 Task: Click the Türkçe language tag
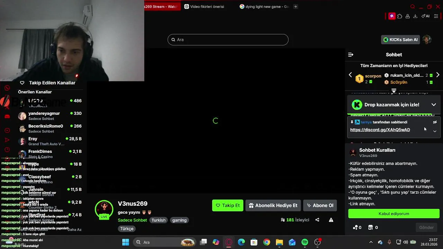coord(127,229)
